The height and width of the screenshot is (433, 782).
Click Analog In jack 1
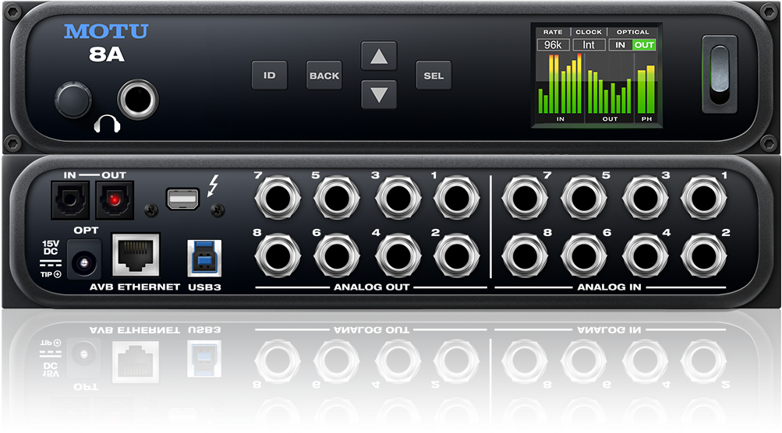tap(704, 198)
